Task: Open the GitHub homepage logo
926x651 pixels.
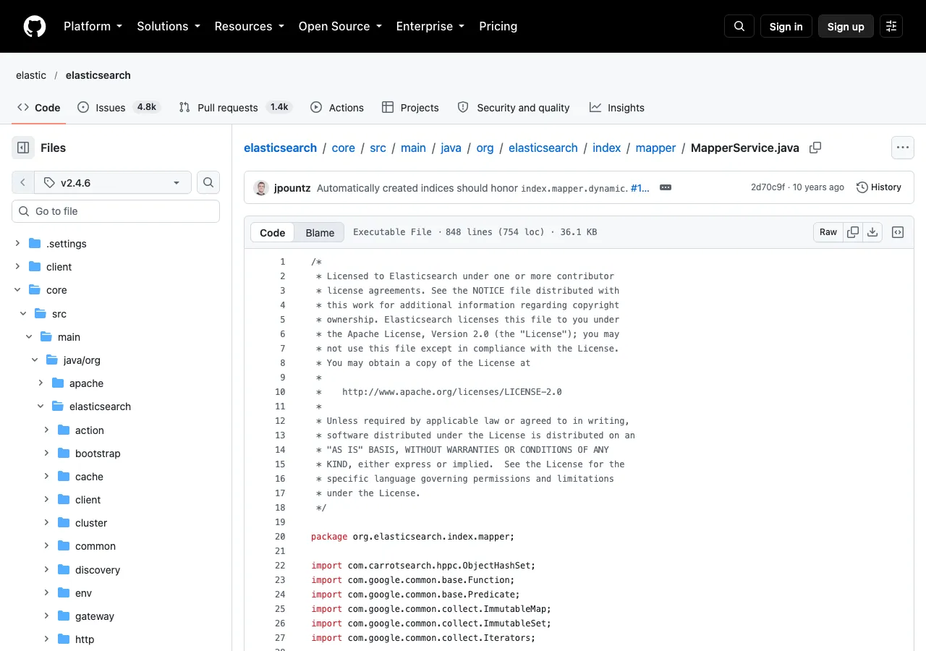Action: [35, 26]
